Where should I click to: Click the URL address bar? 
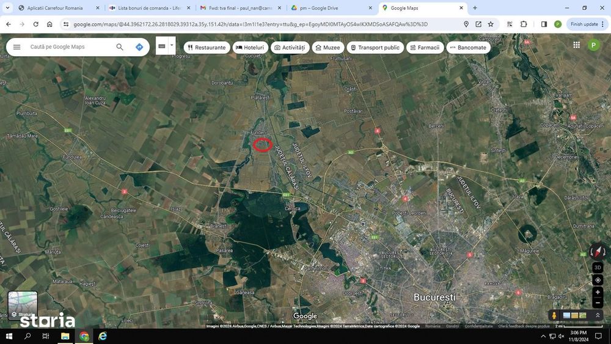pyautogui.click(x=265, y=24)
